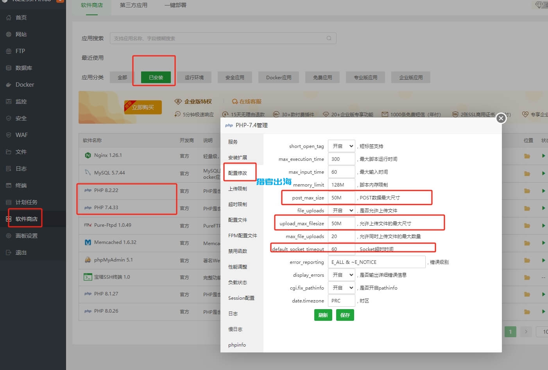Screen dimensions: 548x370
Task: Open 计划任务 in the sidebar
Action: point(26,202)
